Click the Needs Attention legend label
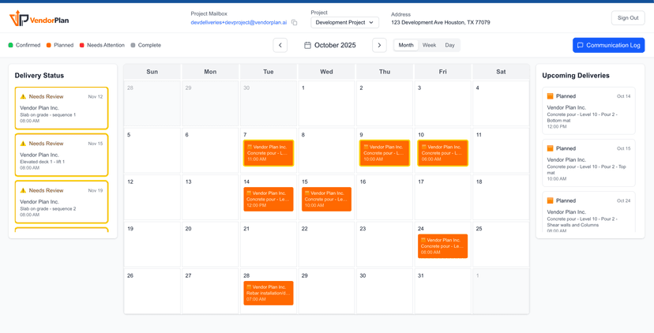The image size is (654, 333). tap(106, 45)
